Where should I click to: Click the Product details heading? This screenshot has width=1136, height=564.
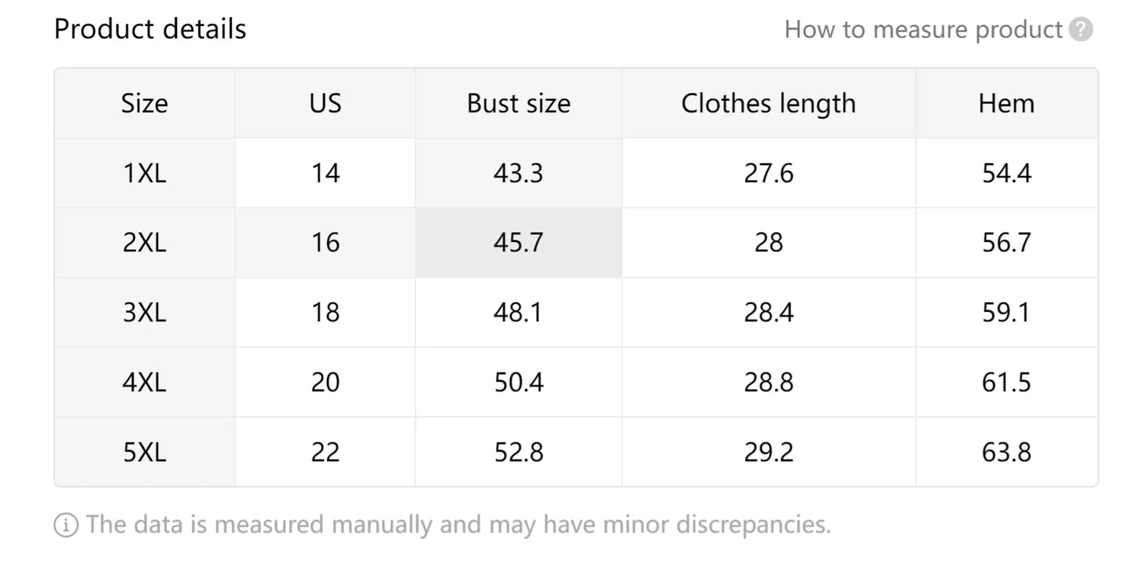coord(149,29)
